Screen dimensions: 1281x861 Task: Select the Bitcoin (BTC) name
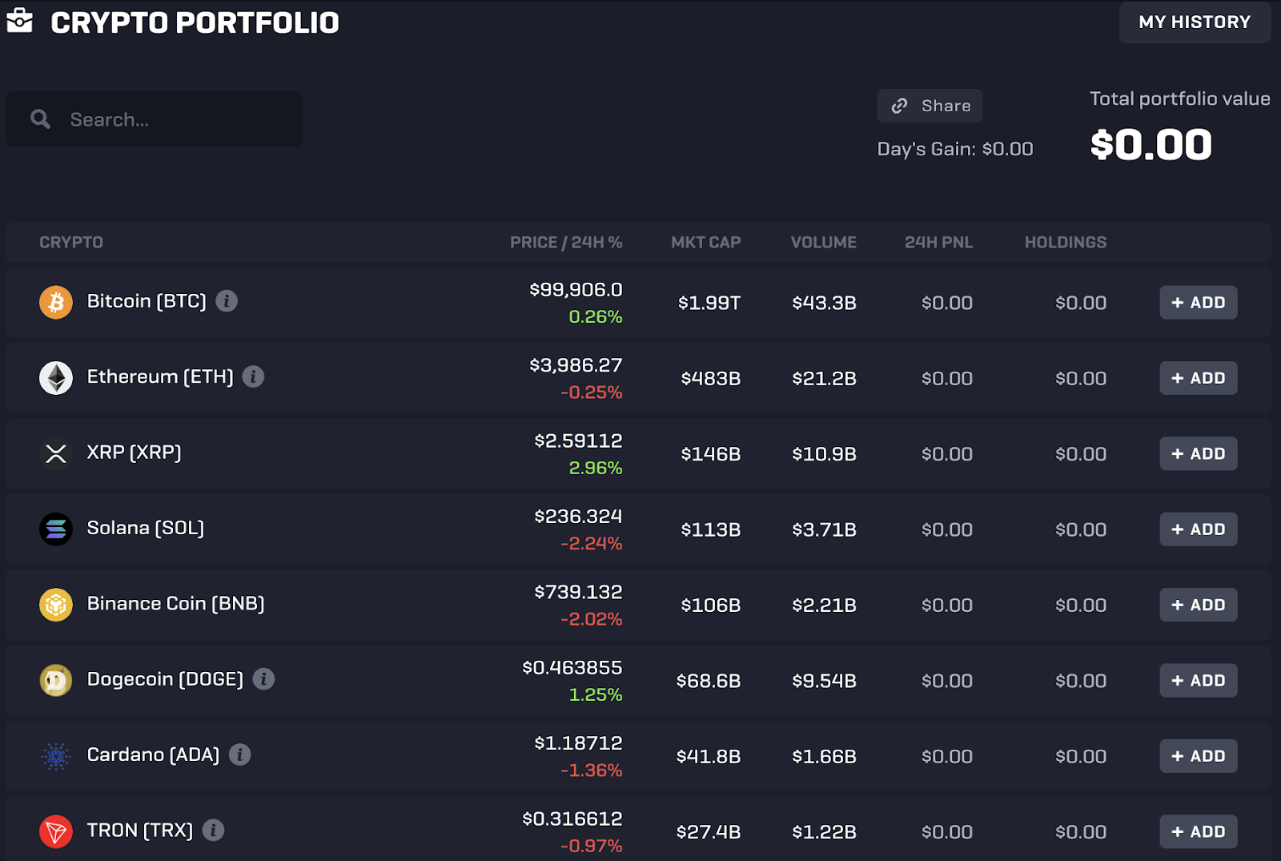click(147, 301)
